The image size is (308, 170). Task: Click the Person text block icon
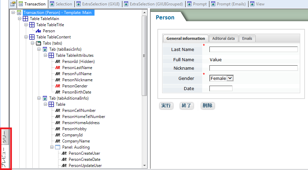tap(38, 31)
